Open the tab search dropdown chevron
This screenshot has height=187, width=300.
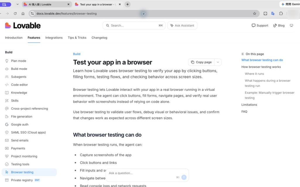pyautogui.click(x=17, y=4)
